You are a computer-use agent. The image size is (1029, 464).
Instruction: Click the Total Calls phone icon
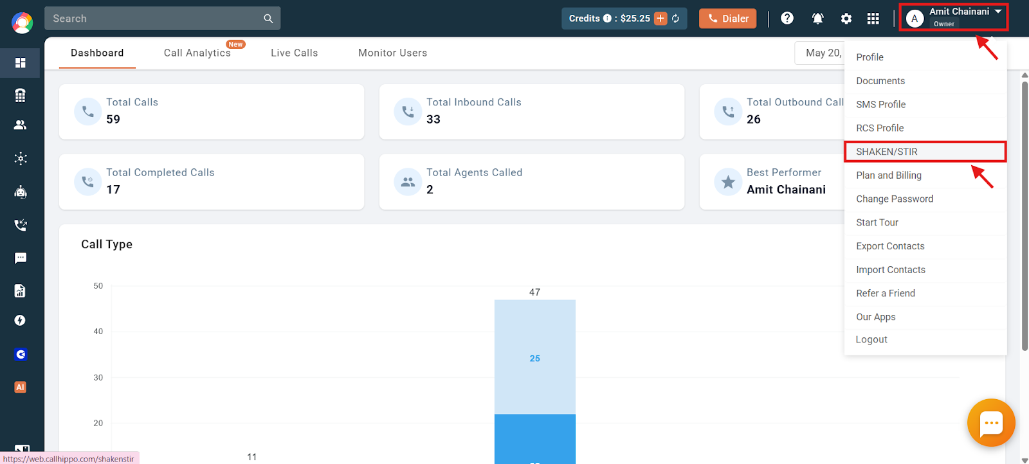(88, 111)
